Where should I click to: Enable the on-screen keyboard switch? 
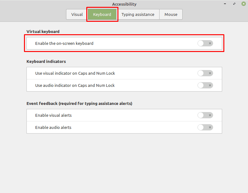coord(205,43)
